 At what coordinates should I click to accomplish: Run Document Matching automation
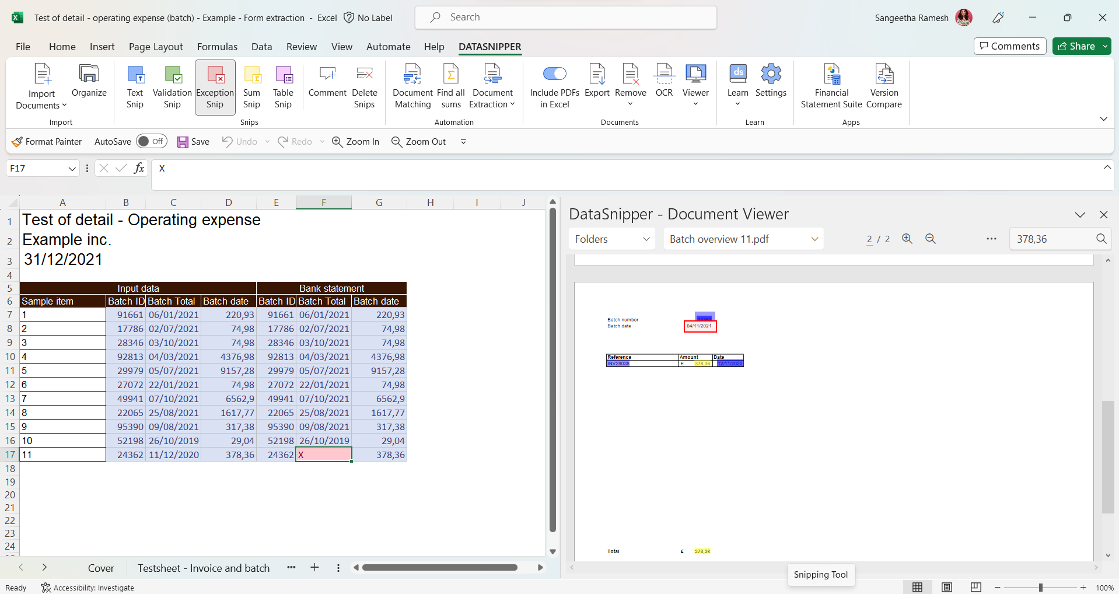click(x=412, y=86)
